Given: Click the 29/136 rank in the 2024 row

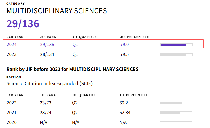Looking at the screenshot, I should 47,44.
